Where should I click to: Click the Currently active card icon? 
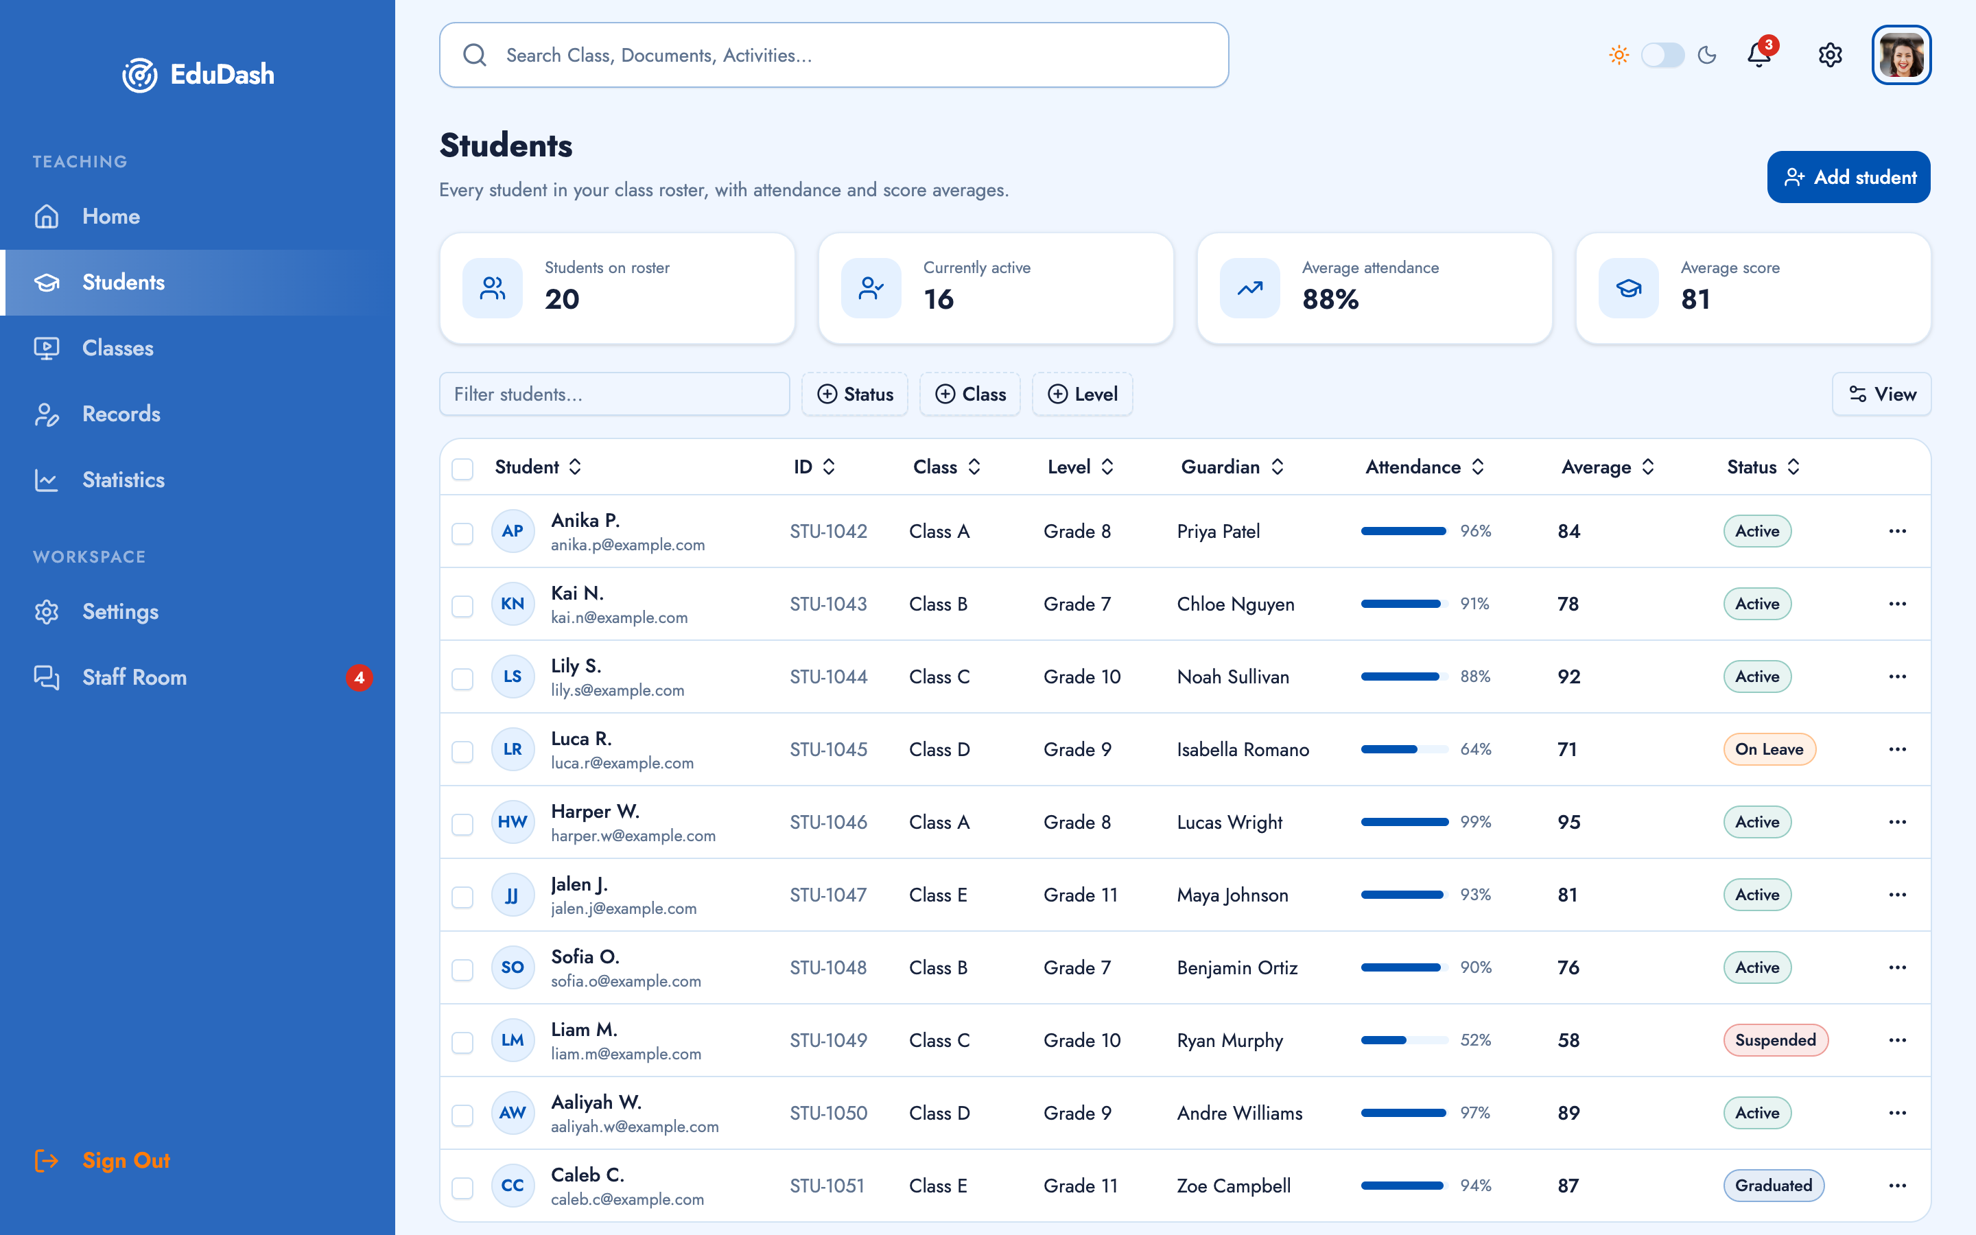[871, 288]
